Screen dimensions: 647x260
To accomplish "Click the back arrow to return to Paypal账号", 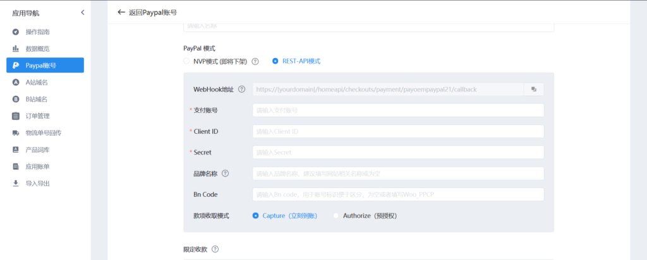I will click(121, 12).
